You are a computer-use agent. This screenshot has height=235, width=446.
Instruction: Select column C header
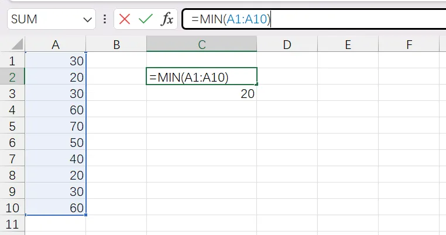pyautogui.click(x=202, y=44)
